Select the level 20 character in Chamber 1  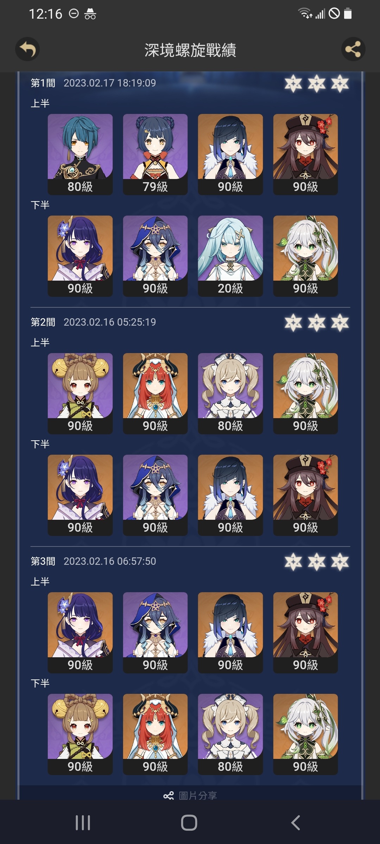click(x=230, y=256)
